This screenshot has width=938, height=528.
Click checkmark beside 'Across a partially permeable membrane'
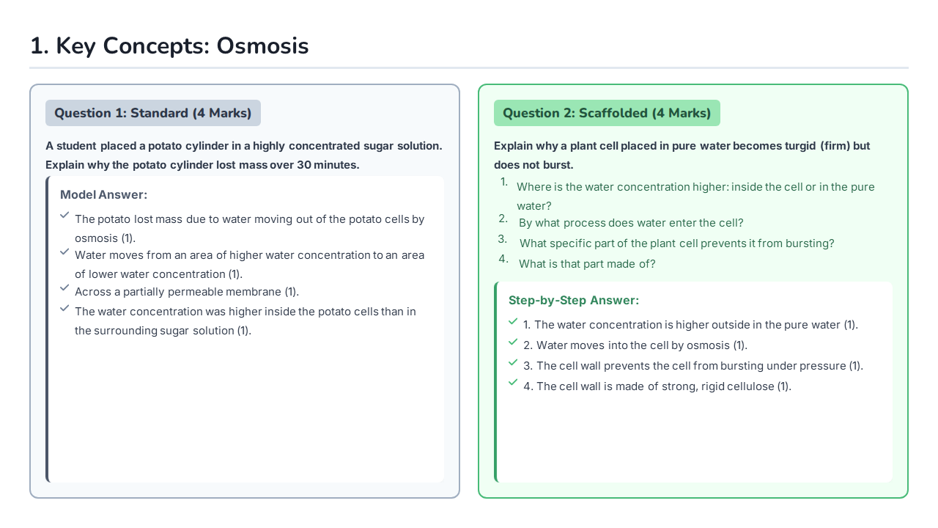click(64, 287)
